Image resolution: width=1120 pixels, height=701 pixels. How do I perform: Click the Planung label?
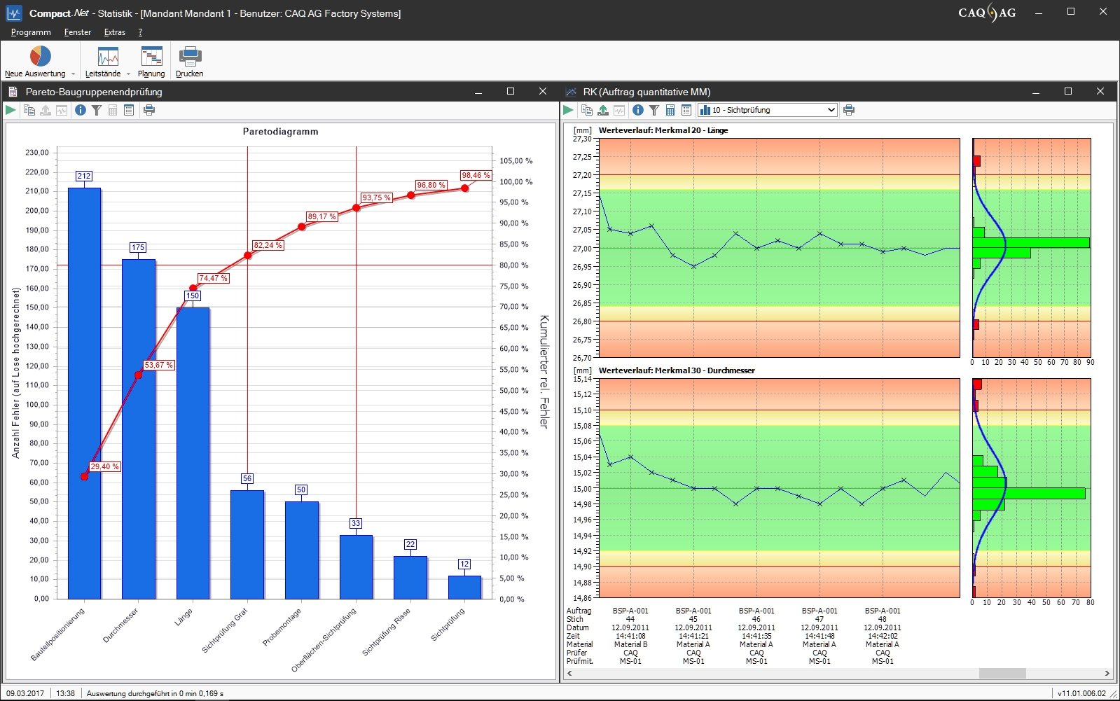pyautogui.click(x=151, y=74)
